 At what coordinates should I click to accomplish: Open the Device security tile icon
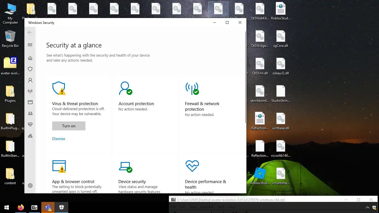pyautogui.click(x=125, y=167)
